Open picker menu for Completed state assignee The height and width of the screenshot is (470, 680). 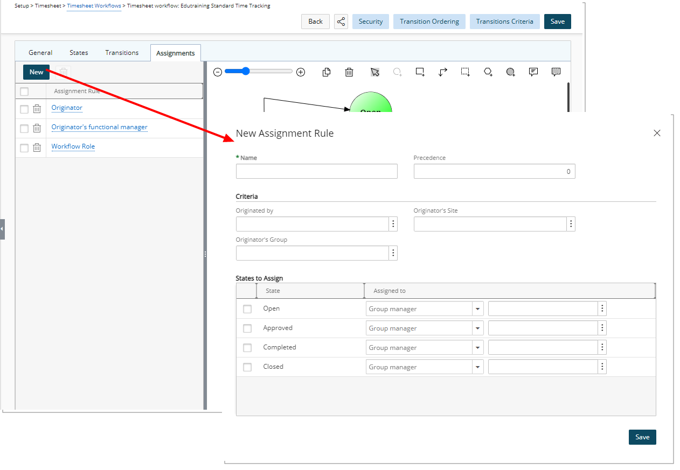click(x=602, y=347)
